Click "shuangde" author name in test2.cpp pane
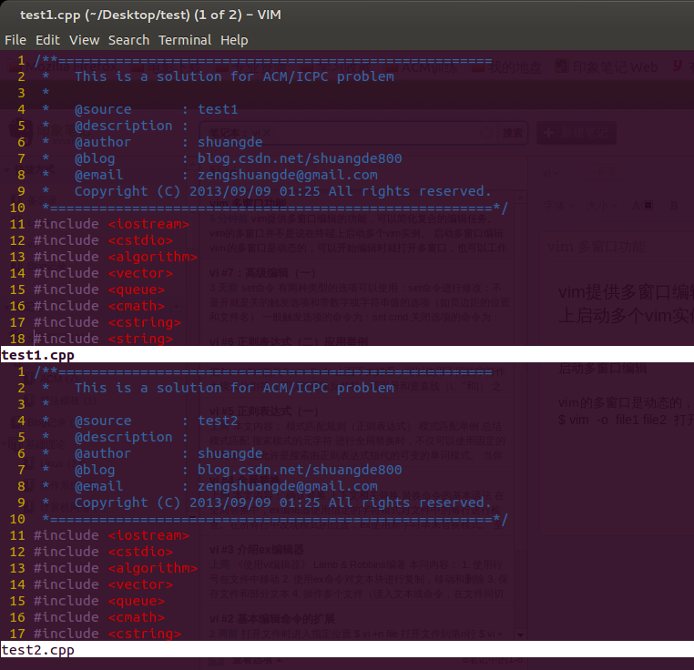 [230, 453]
